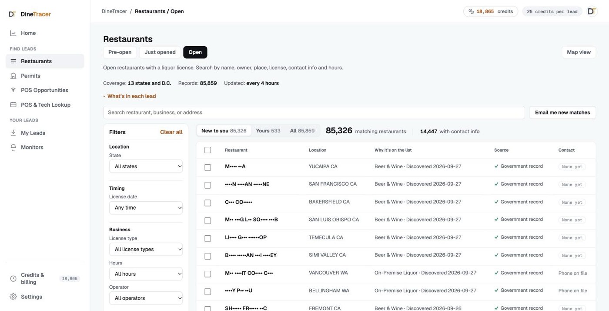Focus the restaurant search input field
The height and width of the screenshot is (311, 609).
tap(314, 112)
